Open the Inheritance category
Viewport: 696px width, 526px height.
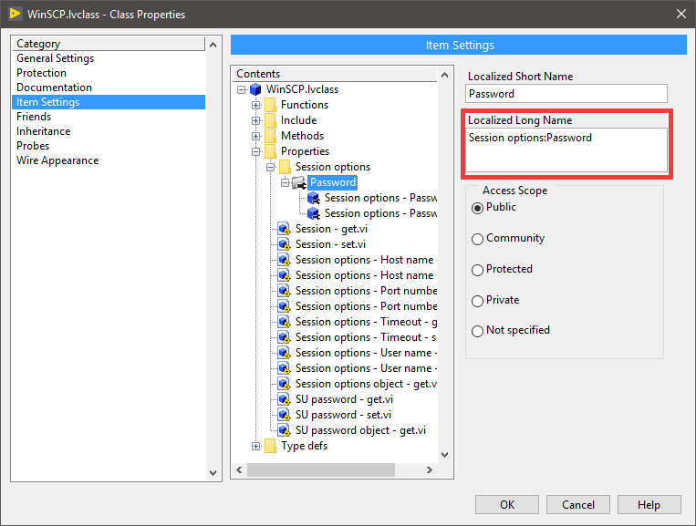point(44,131)
